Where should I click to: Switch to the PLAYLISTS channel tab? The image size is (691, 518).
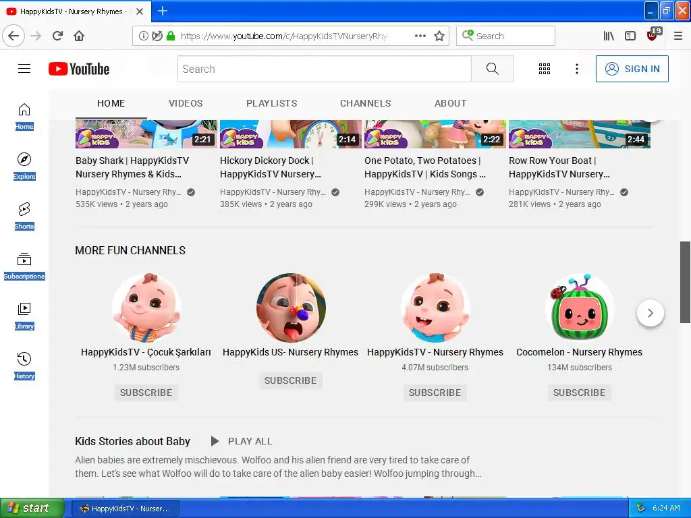coord(271,103)
